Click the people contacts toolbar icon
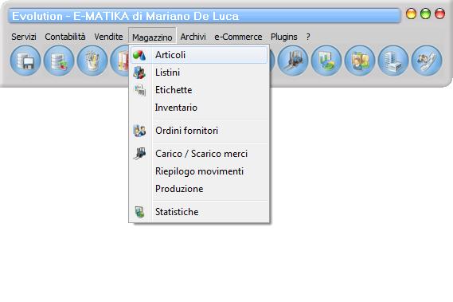 pos(360,61)
